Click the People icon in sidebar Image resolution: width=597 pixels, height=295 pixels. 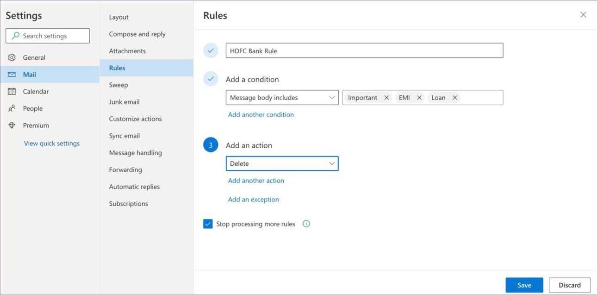[x=12, y=108]
